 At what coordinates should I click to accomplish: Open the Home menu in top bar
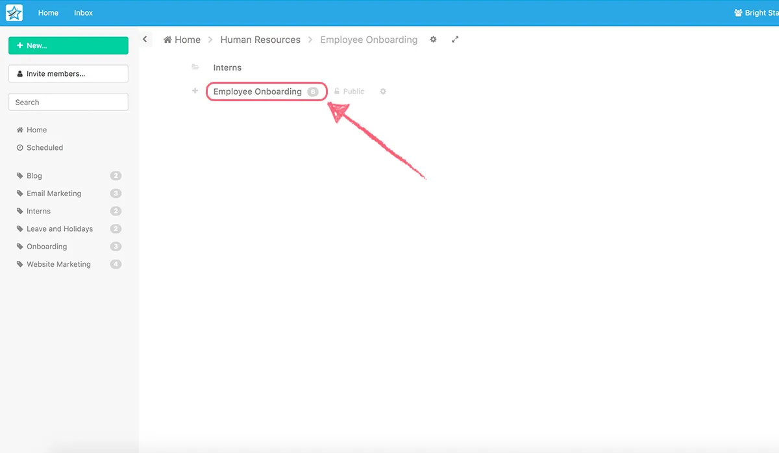pos(48,13)
